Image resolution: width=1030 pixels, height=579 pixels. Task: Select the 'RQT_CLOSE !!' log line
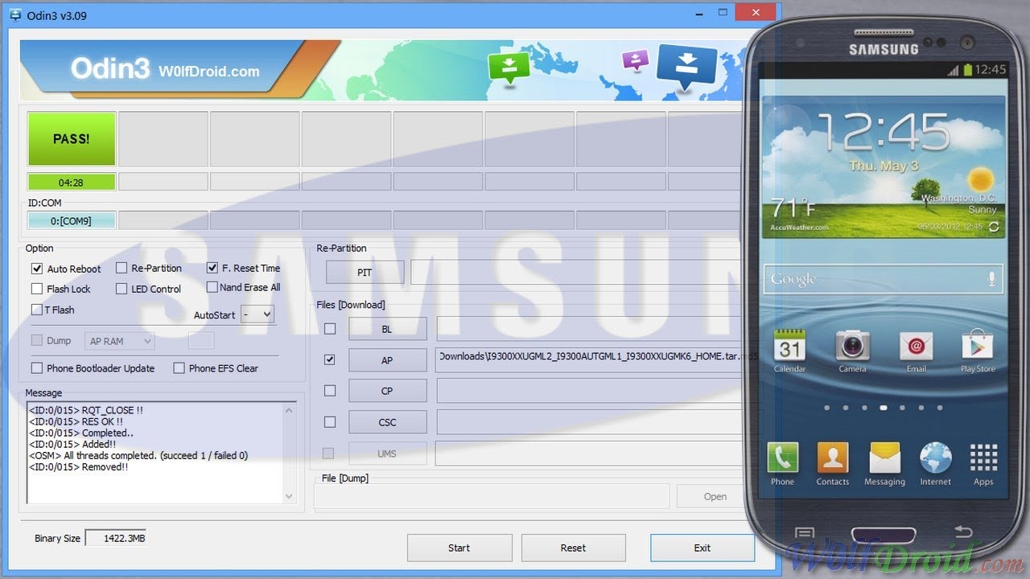coord(86,410)
